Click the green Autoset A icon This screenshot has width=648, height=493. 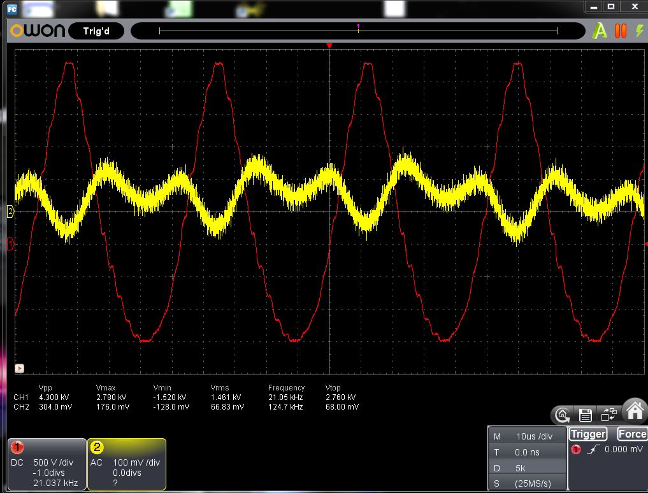pos(599,31)
